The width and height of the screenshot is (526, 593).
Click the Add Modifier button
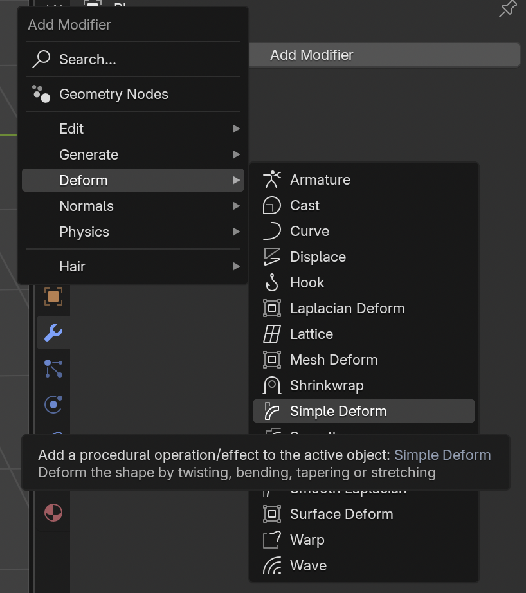point(384,55)
